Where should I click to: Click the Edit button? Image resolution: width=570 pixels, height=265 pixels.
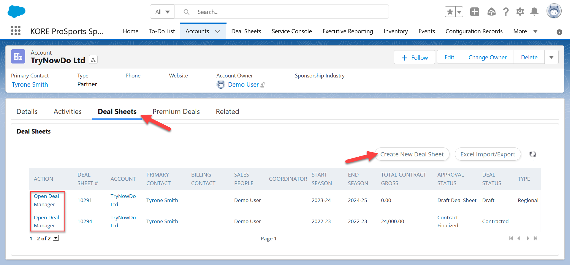(449, 57)
